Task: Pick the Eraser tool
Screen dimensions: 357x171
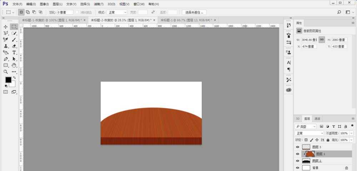Action: [x=14, y=46]
